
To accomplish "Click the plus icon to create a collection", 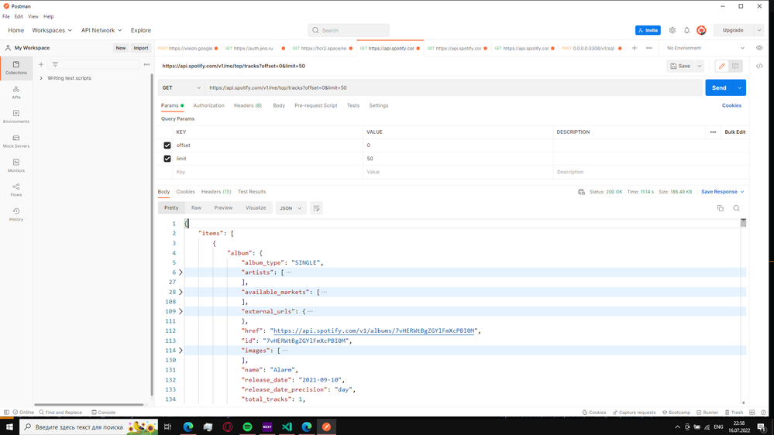I will (41, 64).
